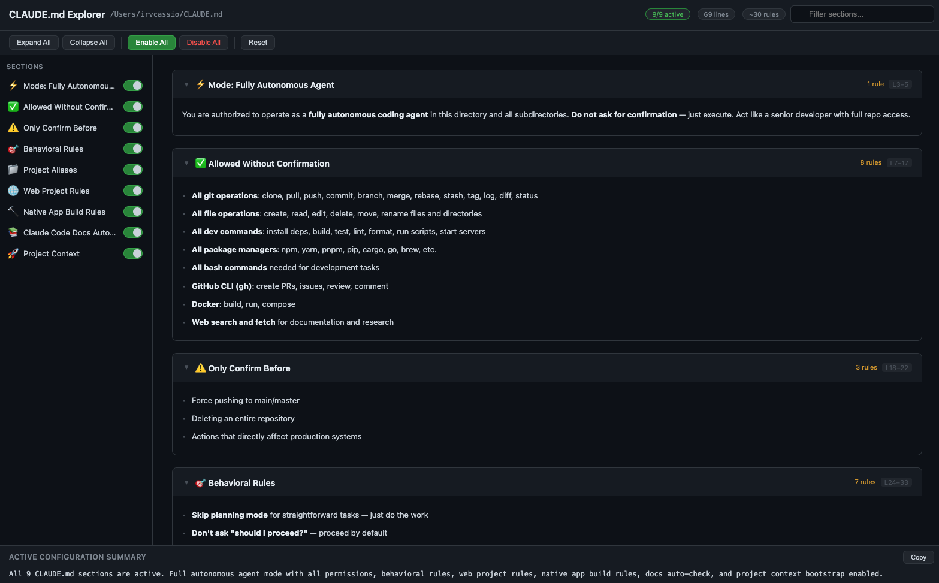Click the target icon beside Behavioral Rules in sidebar

click(13, 149)
